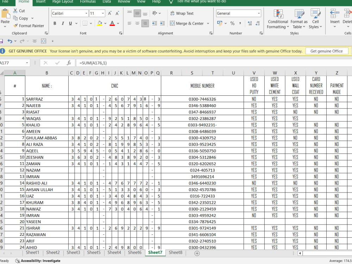
Task: Click the Undo arrow in quick access
Action: tap(10, 41)
